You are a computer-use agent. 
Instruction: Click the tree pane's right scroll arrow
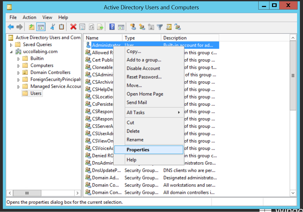[77, 193]
